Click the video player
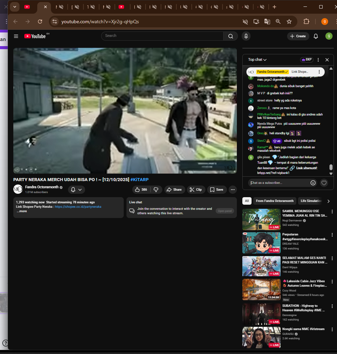 pyautogui.click(x=125, y=111)
